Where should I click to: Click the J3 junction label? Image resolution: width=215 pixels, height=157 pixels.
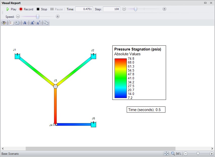tap(55, 80)
